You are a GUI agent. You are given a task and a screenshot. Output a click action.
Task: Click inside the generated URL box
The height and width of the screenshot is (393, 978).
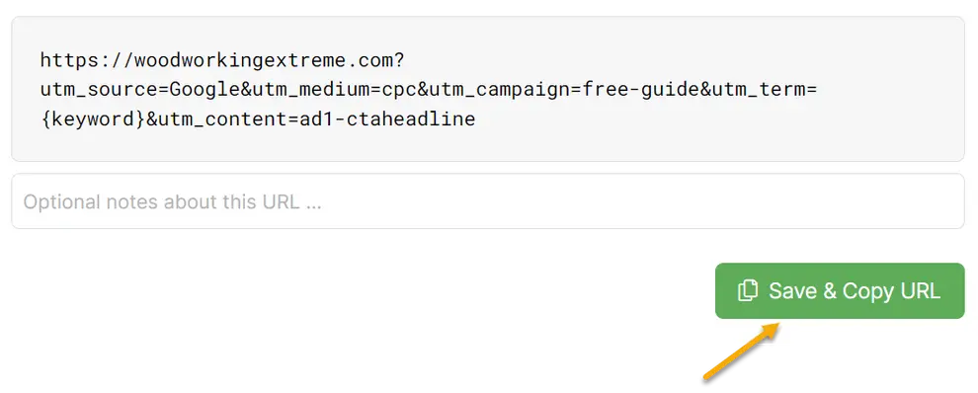[488, 89]
